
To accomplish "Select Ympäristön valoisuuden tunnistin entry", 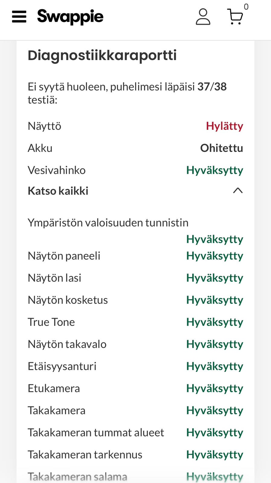I will (108, 222).
